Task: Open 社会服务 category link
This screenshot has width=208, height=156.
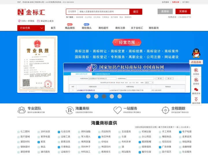Action: 187,152
